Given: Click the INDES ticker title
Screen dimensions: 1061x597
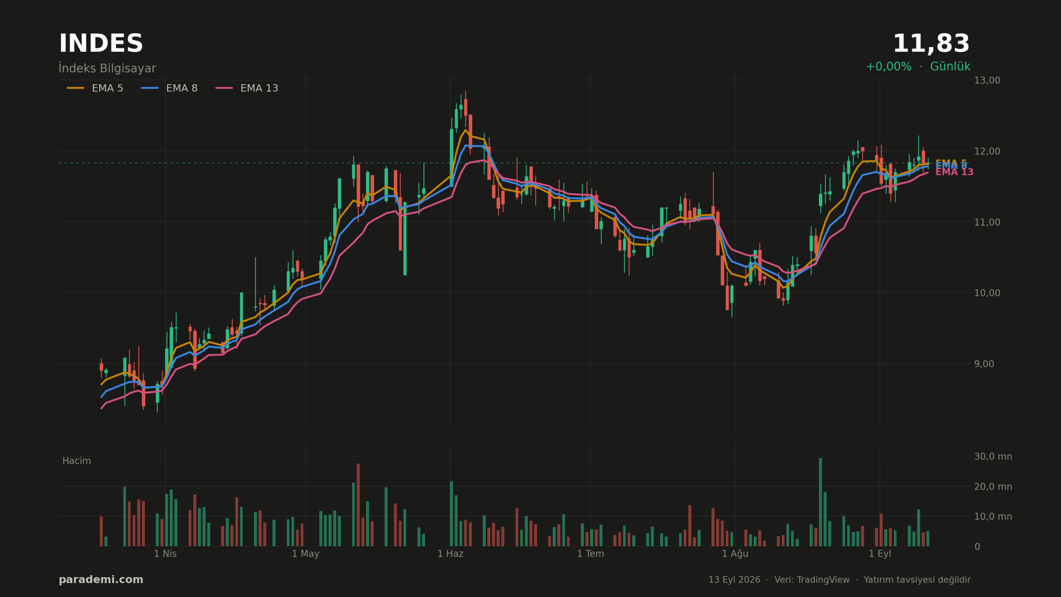Looking at the screenshot, I should pyautogui.click(x=101, y=44).
